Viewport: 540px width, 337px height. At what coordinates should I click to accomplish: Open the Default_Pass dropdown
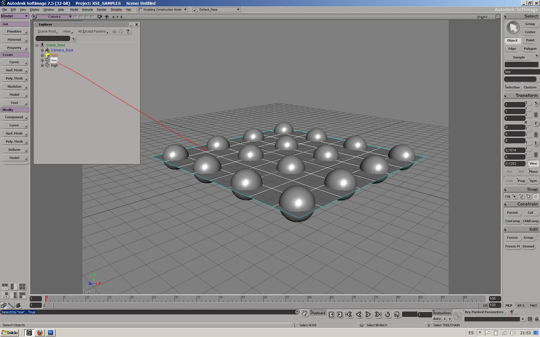coord(217,10)
